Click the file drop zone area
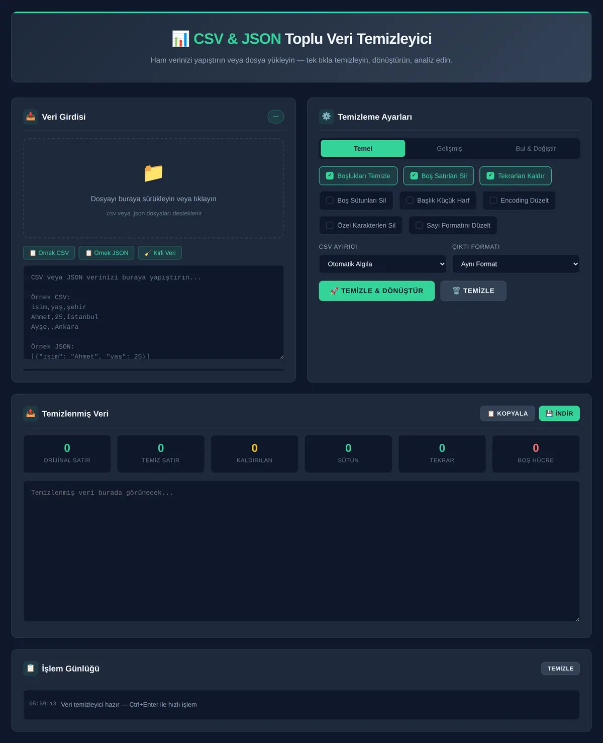Viewport: 603px width, 743px height. click(x=154, y=189)
